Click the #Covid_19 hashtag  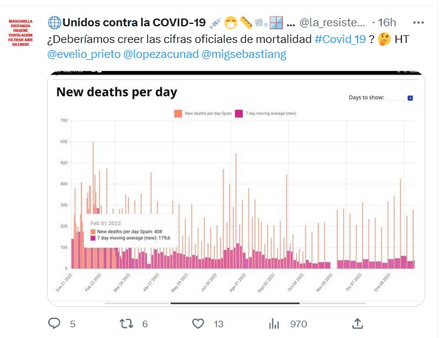point(340,39)
